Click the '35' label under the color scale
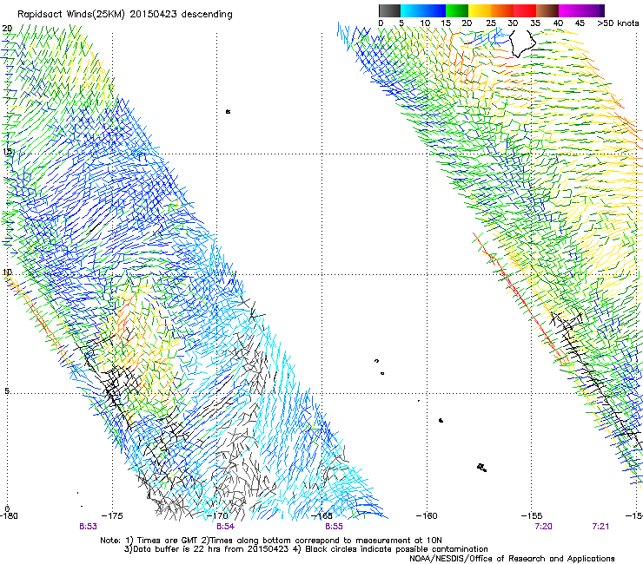 click(x=535, y=23)
